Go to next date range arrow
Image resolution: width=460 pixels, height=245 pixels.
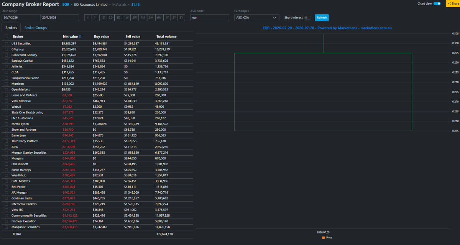point(95,18)
